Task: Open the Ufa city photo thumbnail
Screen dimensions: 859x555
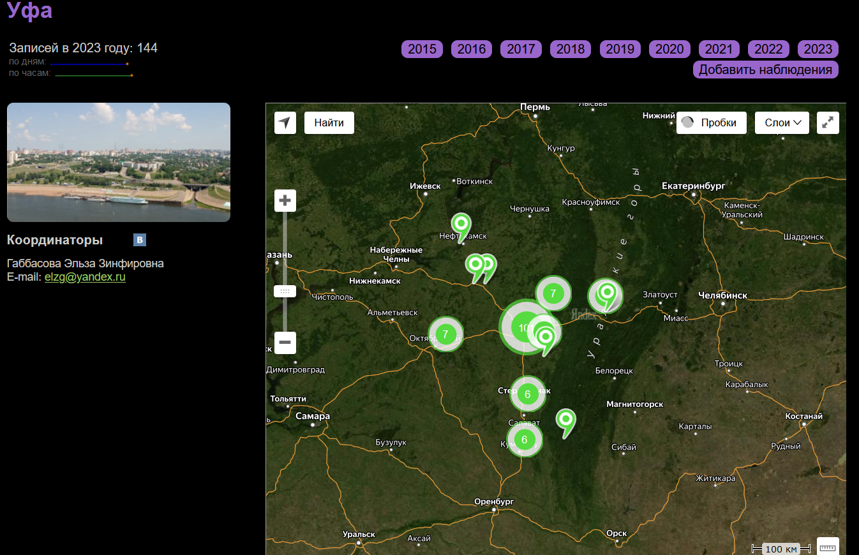Action: (119, 162)
